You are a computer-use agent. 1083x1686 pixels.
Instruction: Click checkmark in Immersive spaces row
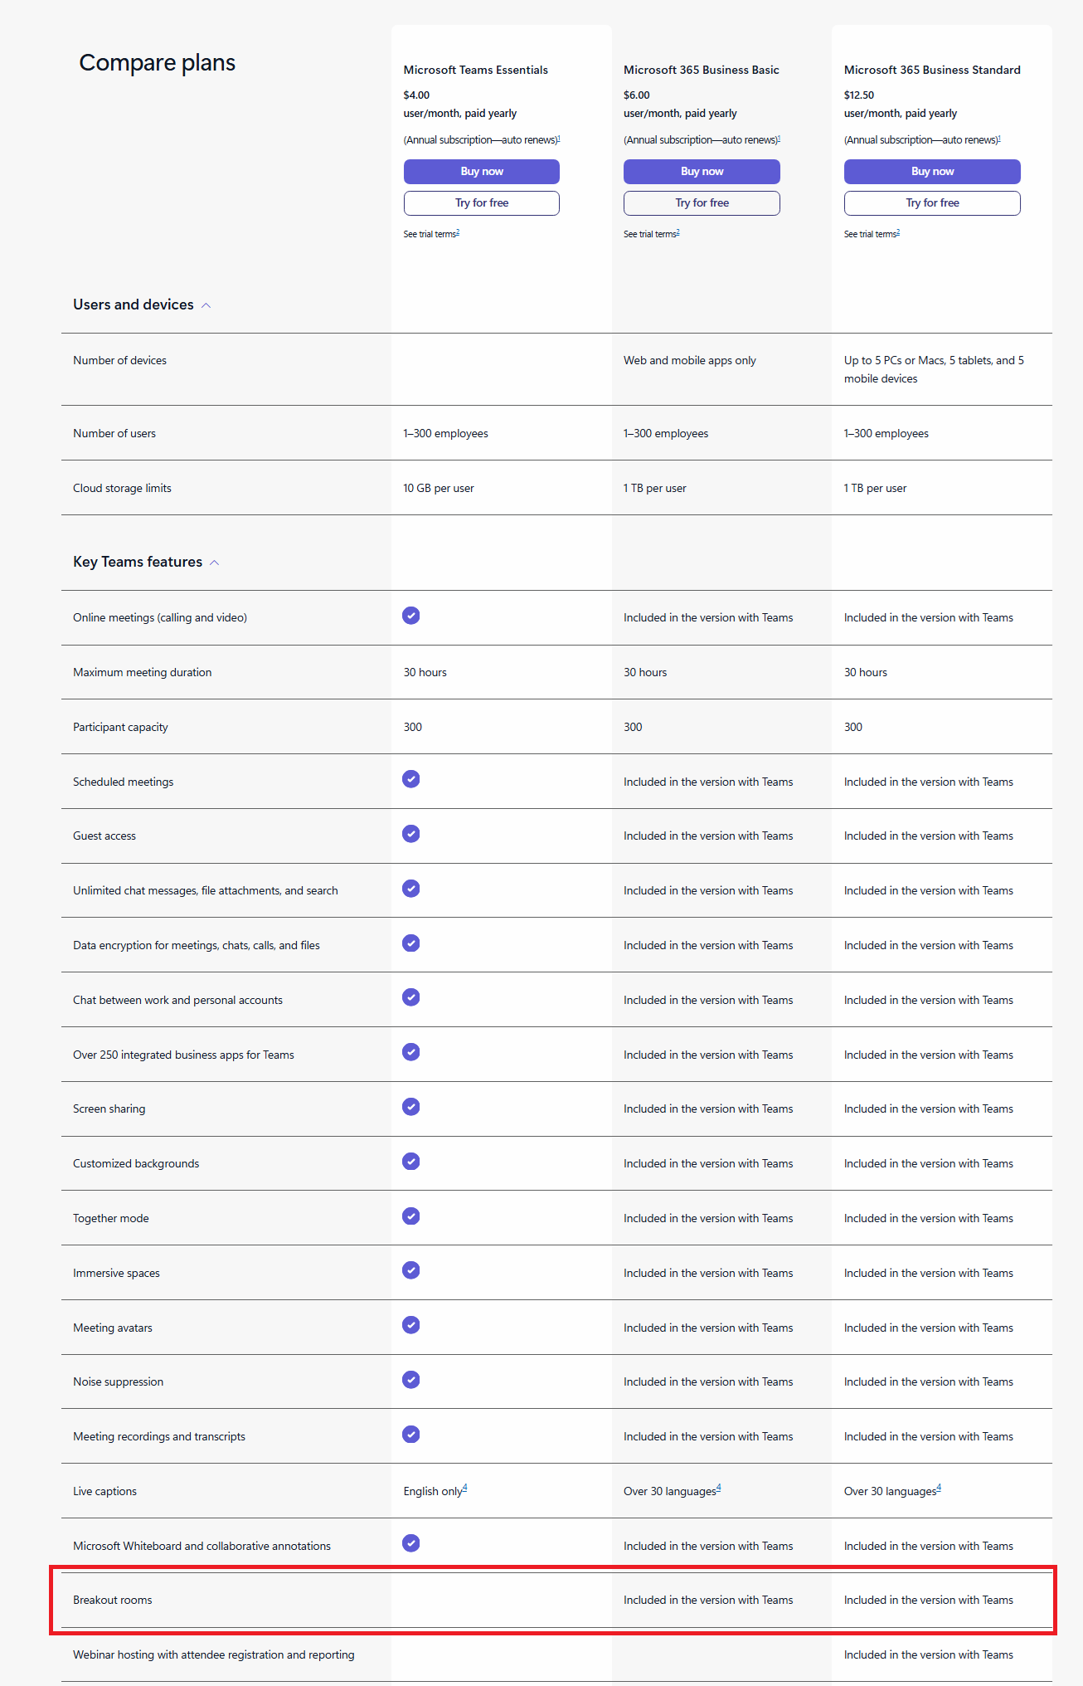[x=410, y=1270]
